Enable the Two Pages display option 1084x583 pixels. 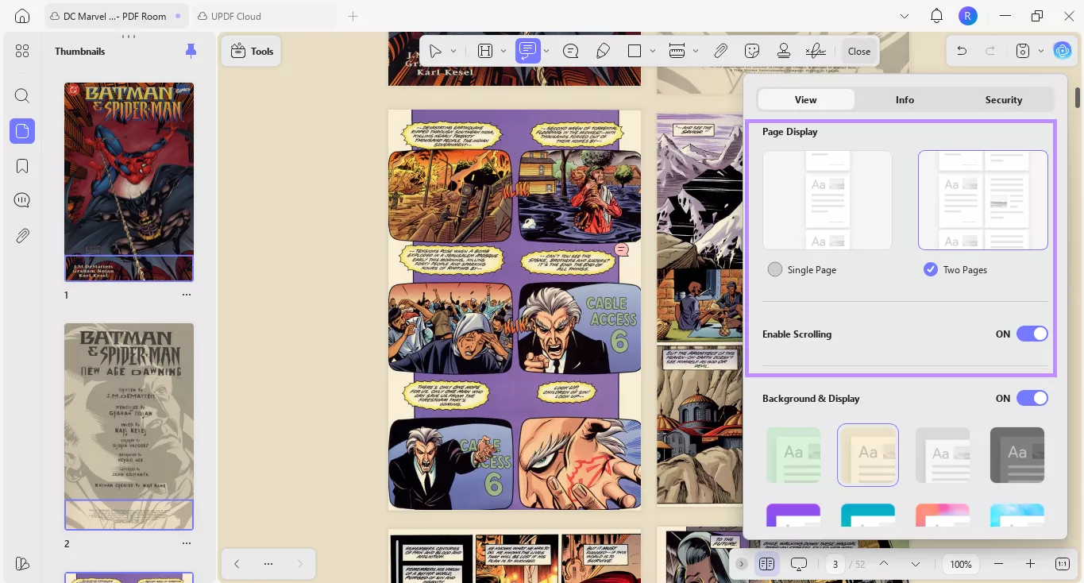[x=930, y=269]
